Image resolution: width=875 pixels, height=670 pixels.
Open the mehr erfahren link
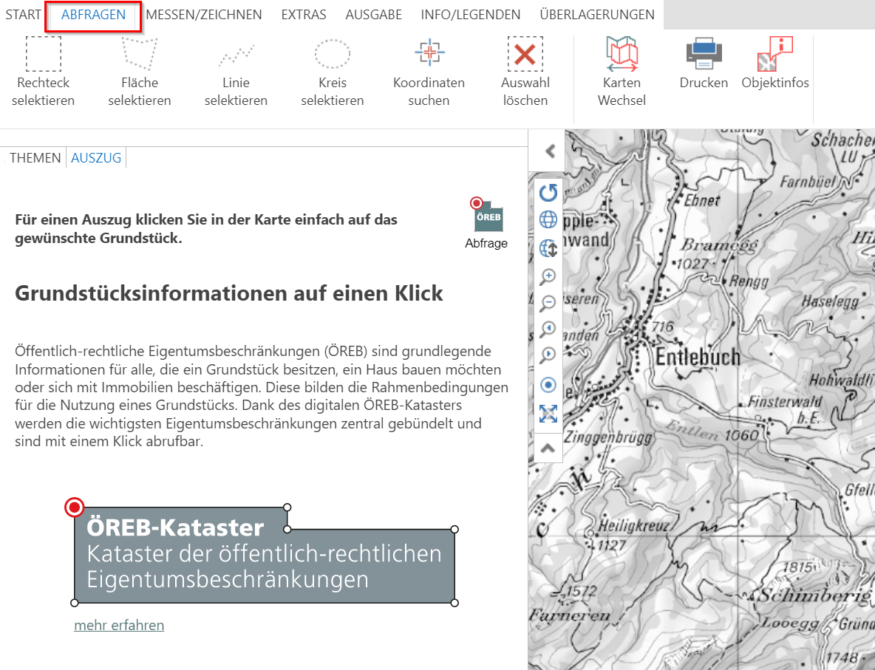click(119, 625)
